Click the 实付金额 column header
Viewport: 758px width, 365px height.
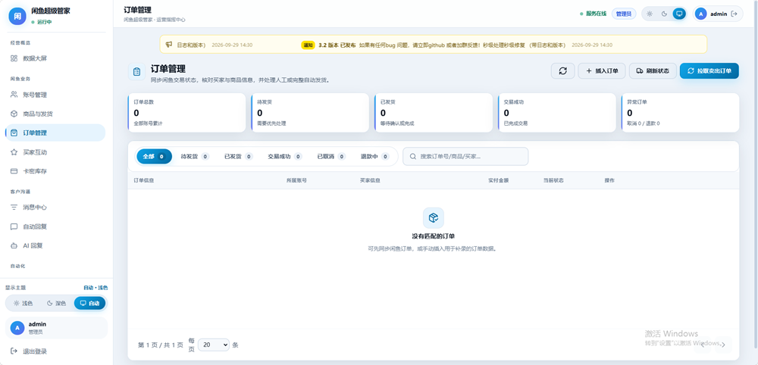(499, 180)
